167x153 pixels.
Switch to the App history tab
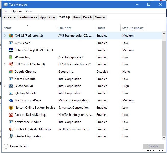[x=48, y=17]
